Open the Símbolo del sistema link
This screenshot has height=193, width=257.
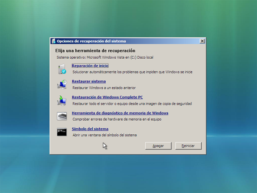90,129
